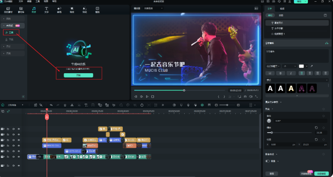Image resolution: width=333 pixels, height=177 pixels.
Task: Click the green start button under AI music
Action: coord(78,75)
